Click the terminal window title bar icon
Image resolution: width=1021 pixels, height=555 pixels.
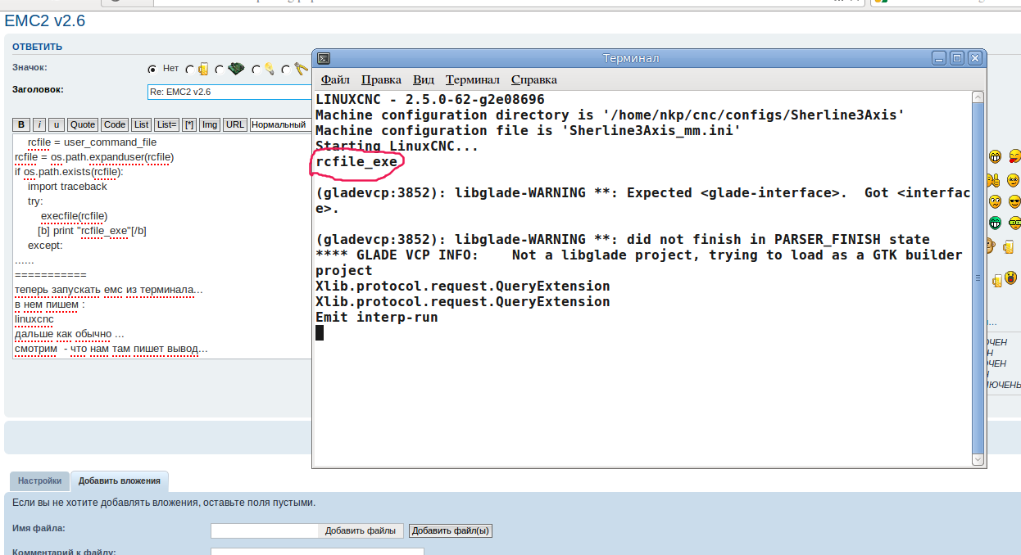[x=324, y=58]
